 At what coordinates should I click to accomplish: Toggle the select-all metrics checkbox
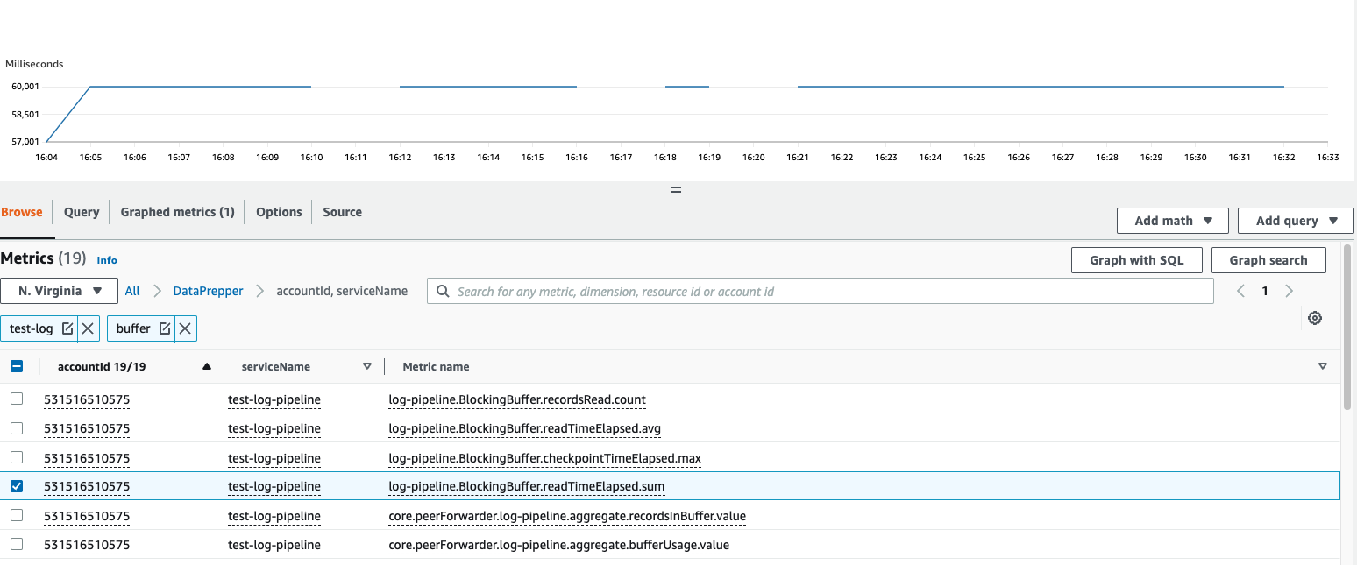(x=17, y=366)
